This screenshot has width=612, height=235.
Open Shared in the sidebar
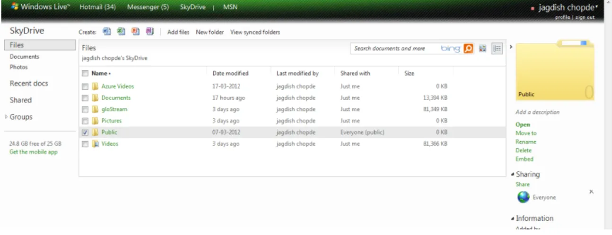[x=21, y=100]
